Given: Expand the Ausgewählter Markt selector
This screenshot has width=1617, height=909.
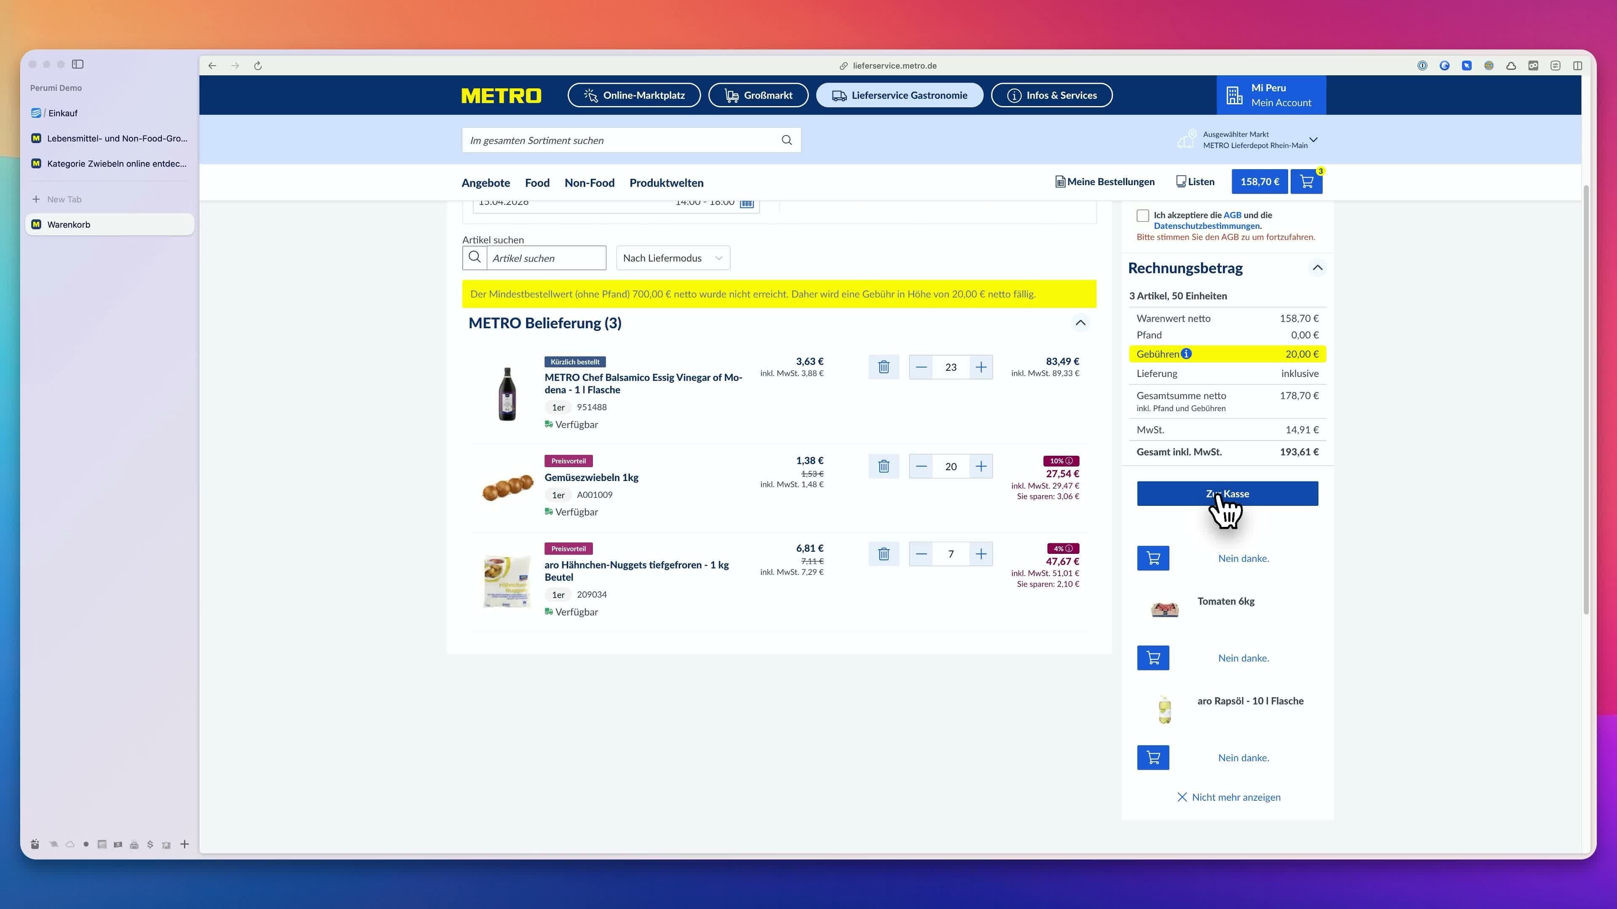Looking at the screenshot, I should tap(1313, 139).
